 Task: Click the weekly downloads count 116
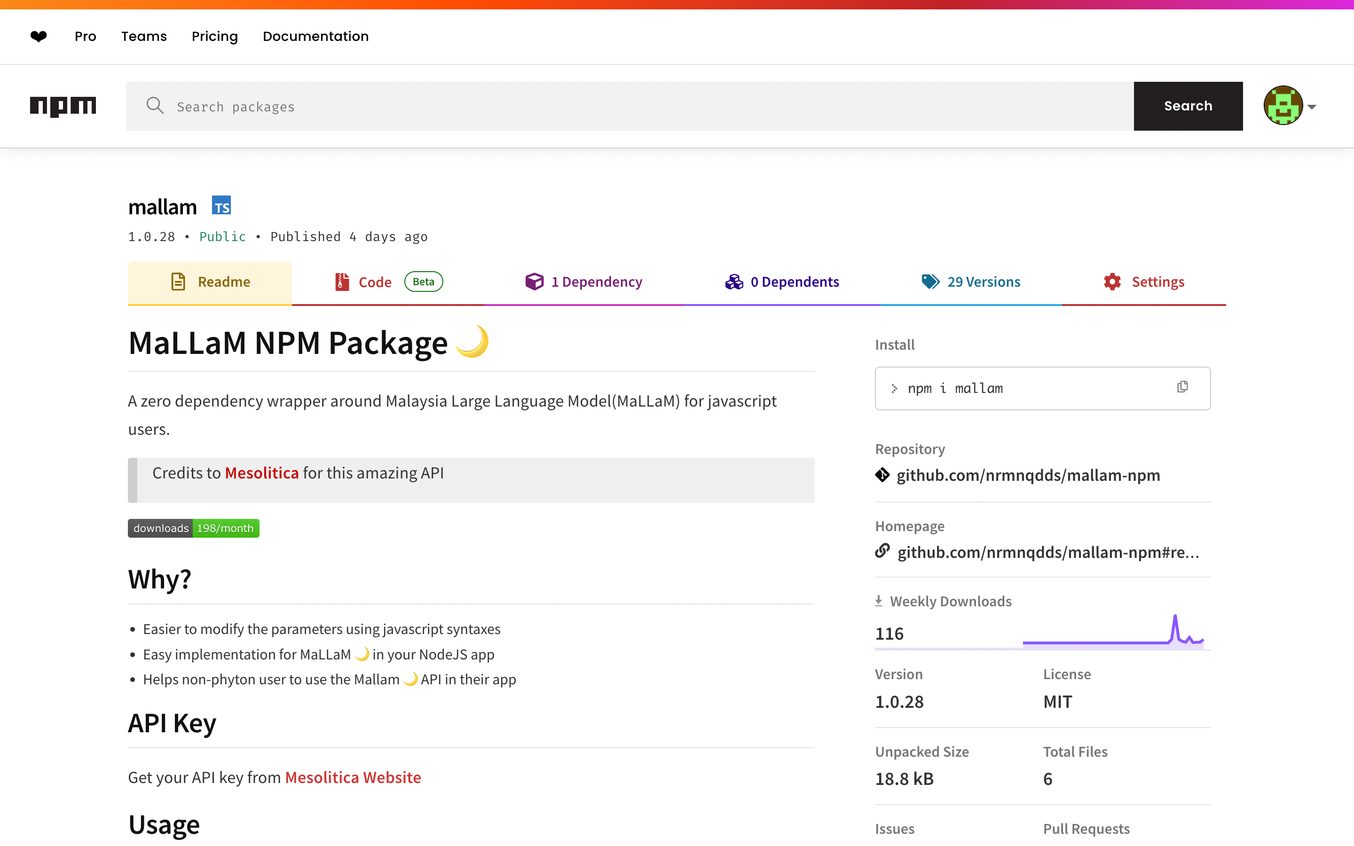(x=889, y=634)
